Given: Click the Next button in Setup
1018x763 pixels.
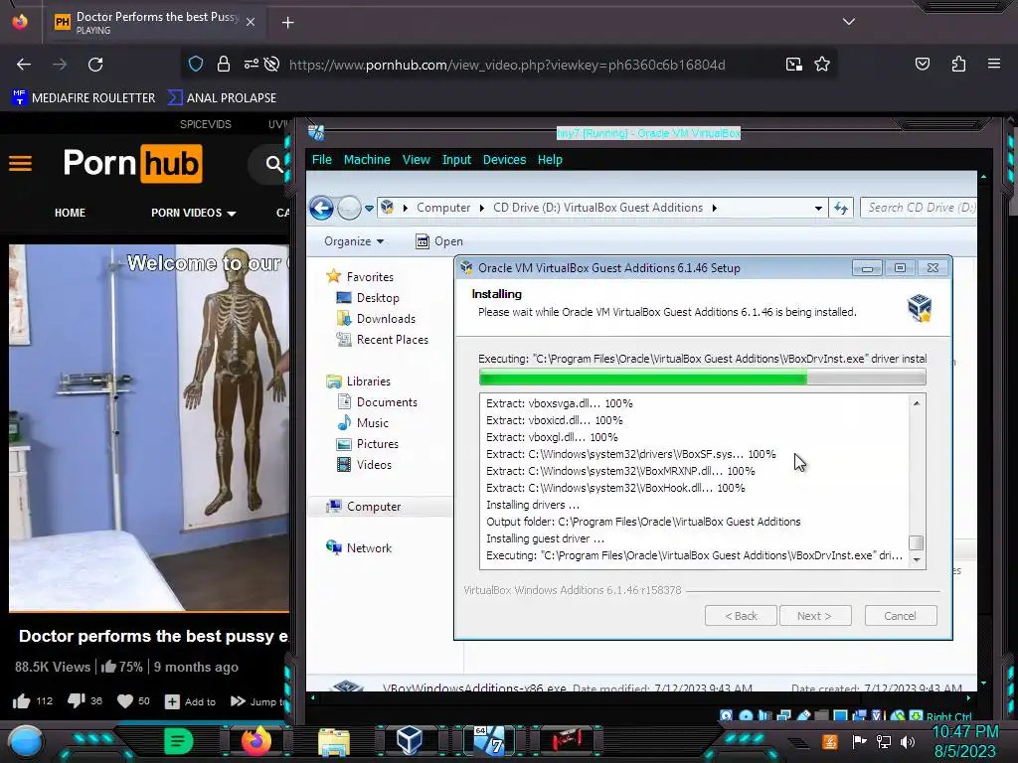Looking at the screenshot, I should click(815, 616).
